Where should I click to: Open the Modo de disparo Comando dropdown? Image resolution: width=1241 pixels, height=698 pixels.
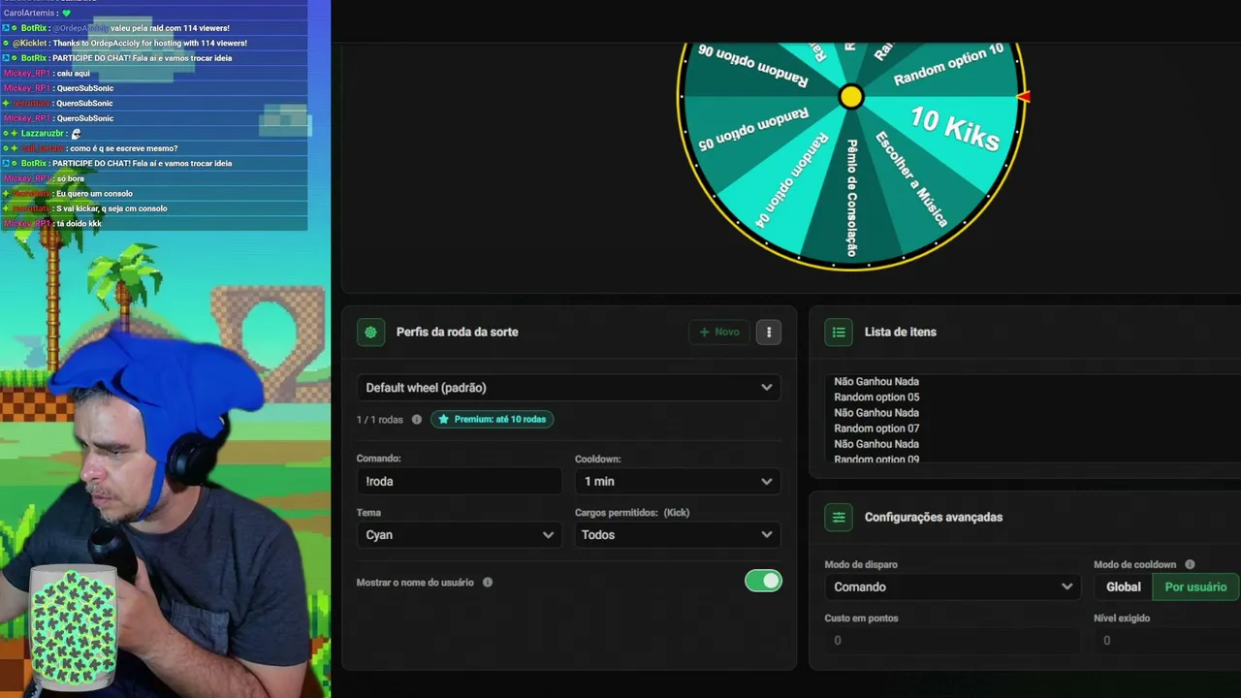click(952, 587)
